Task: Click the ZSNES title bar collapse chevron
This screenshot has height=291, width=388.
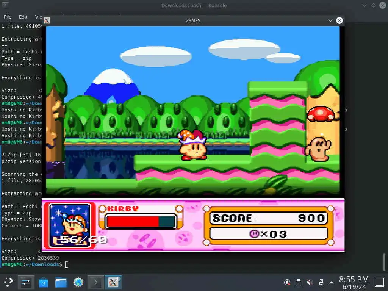Action: click(330, 20)
